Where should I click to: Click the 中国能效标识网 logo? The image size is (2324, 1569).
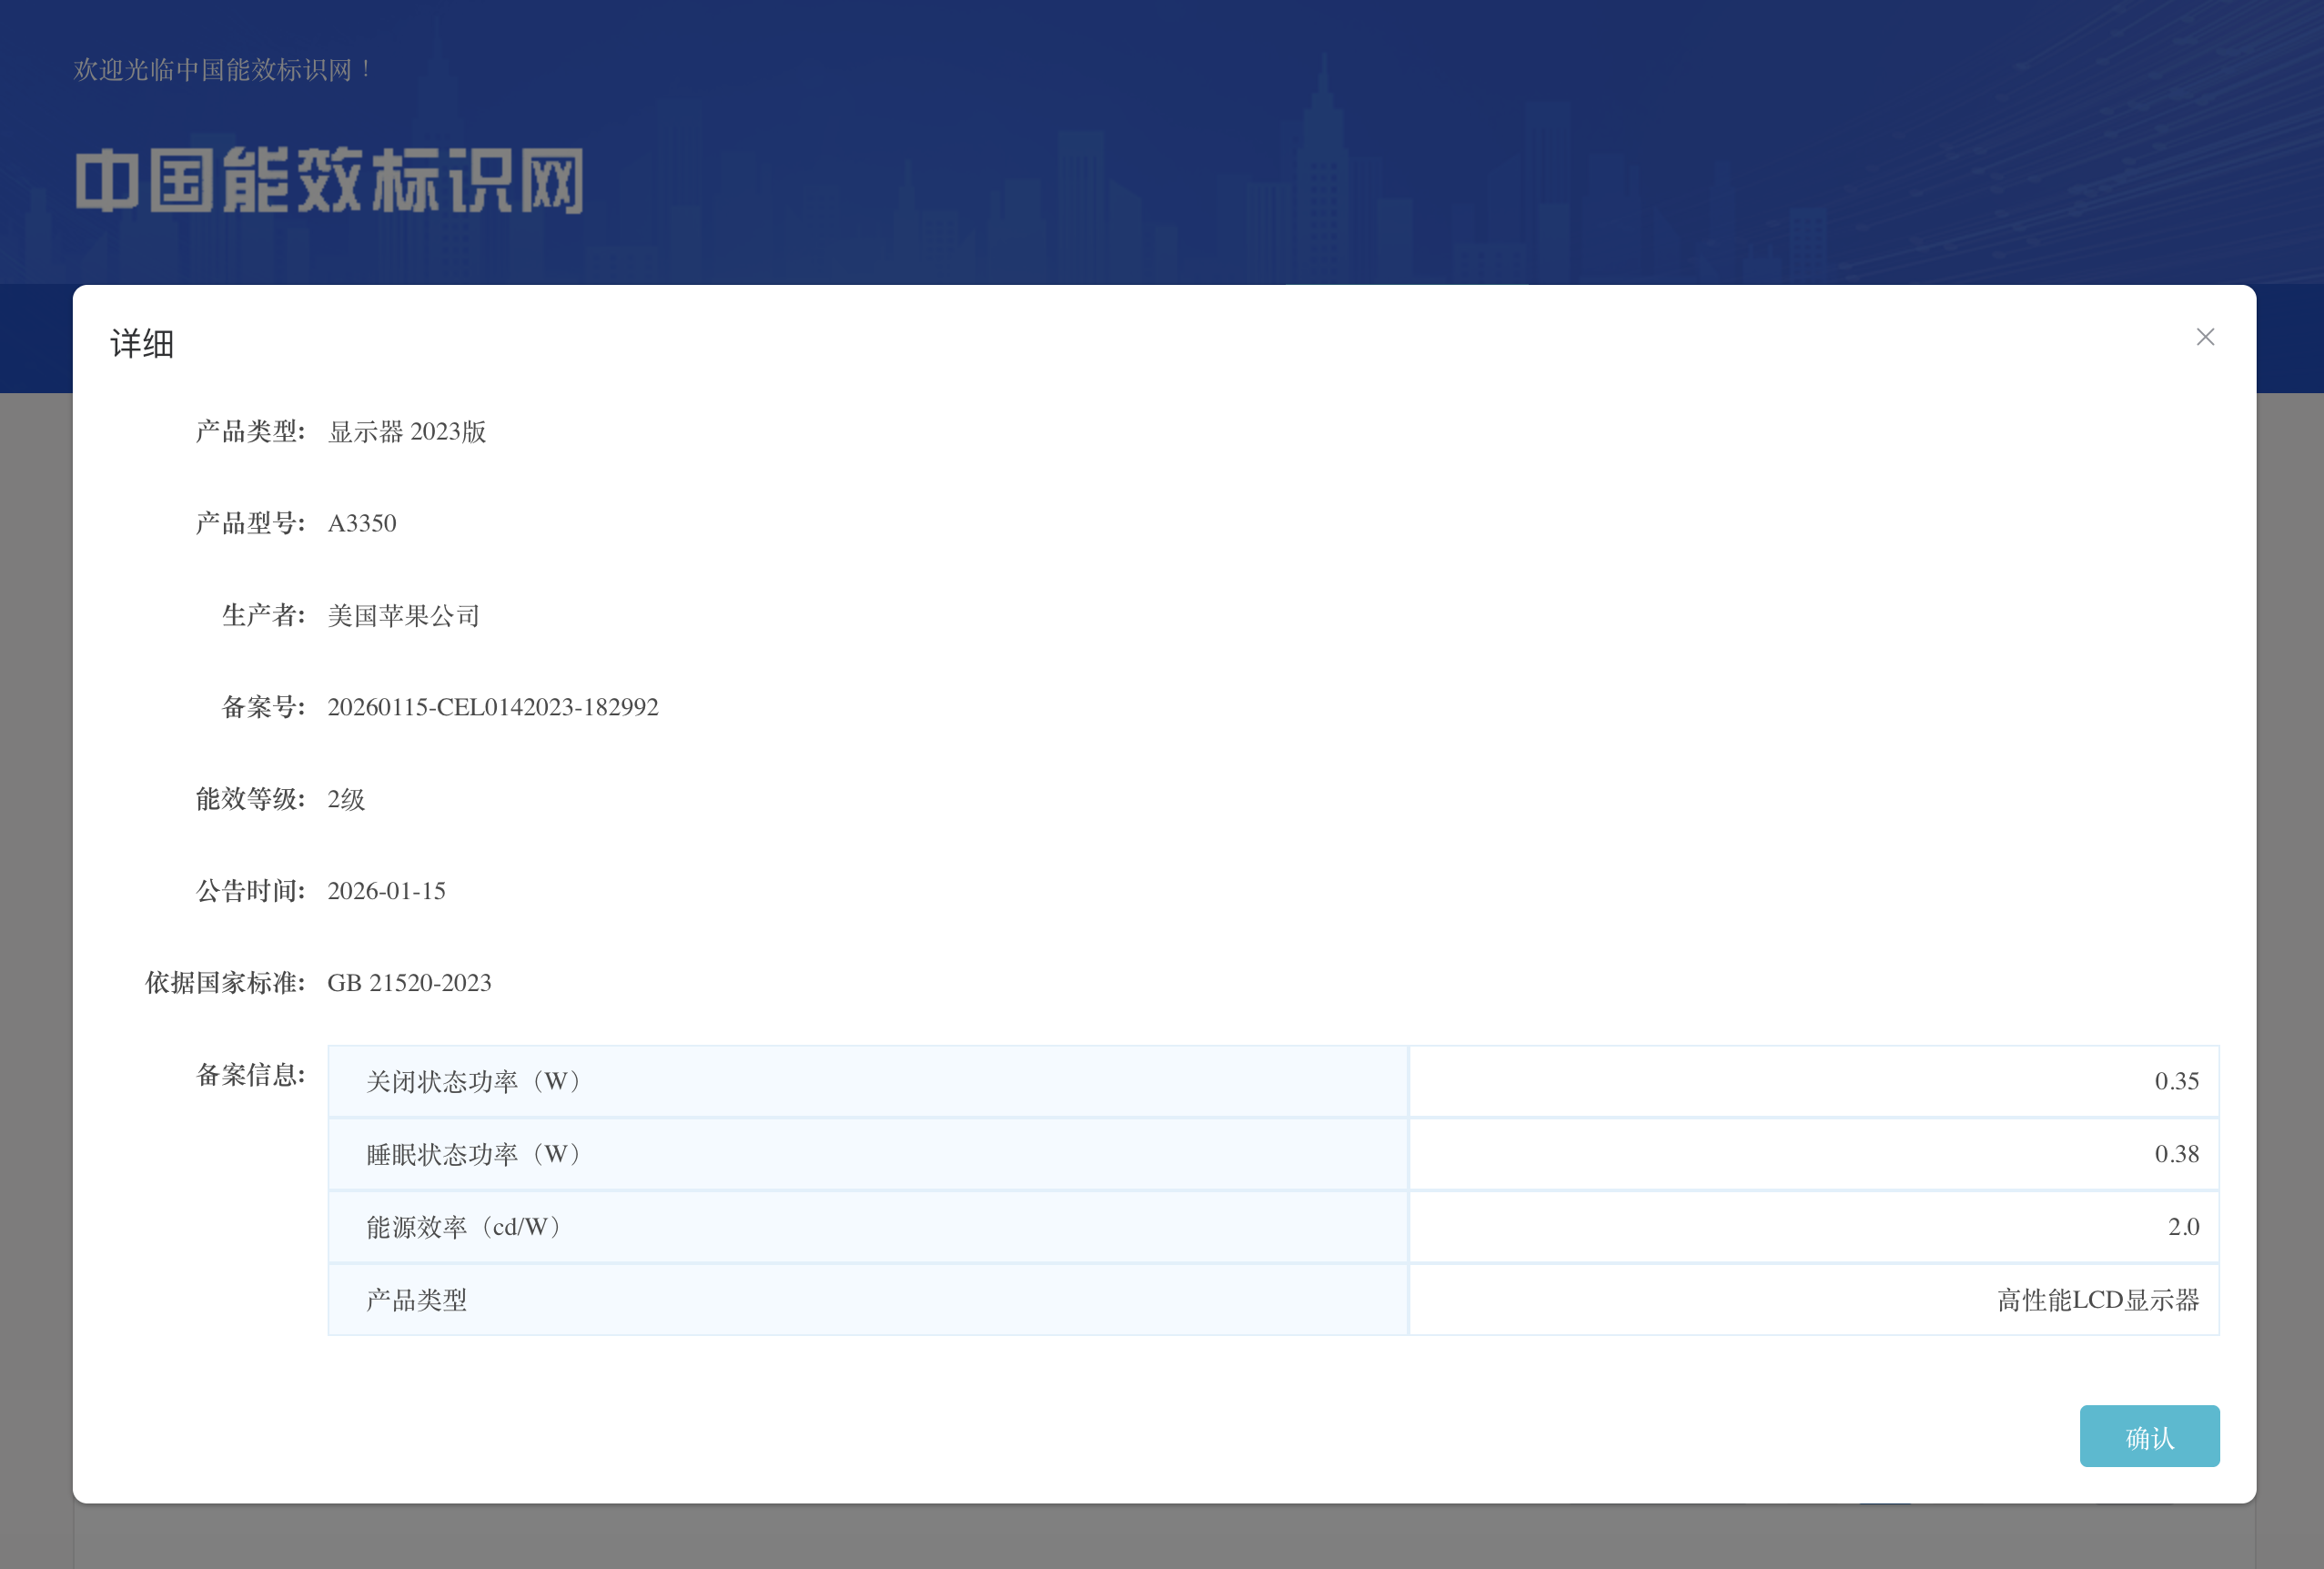pyautogui.click(x=329, y=180)
